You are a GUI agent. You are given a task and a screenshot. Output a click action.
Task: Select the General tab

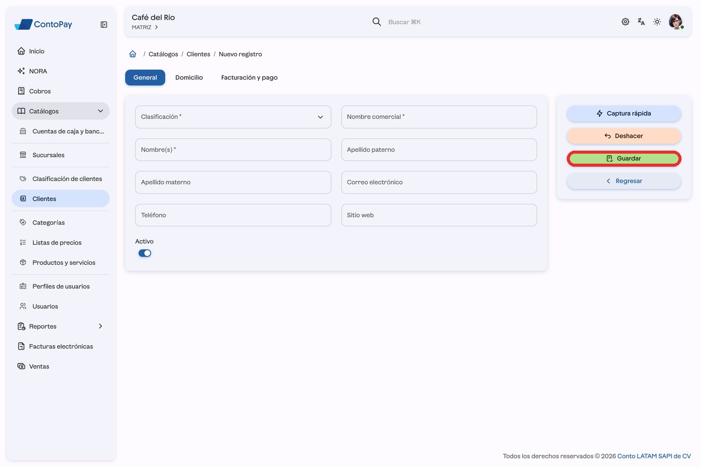coord(145,78)
